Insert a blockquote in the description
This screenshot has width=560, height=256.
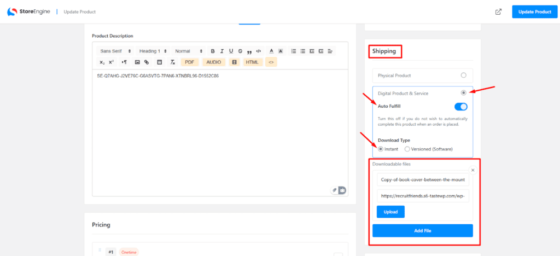coord(249,51)
